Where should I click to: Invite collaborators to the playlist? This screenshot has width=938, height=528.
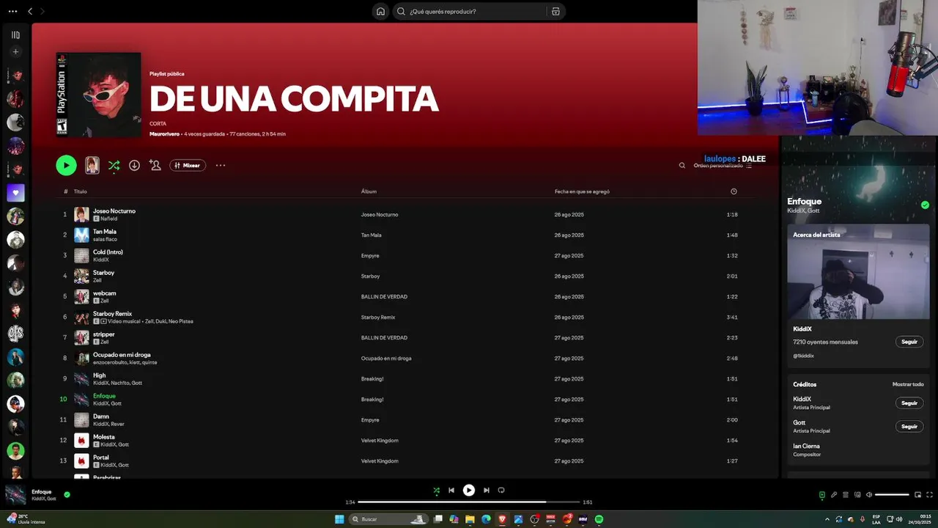pos(155,165)
